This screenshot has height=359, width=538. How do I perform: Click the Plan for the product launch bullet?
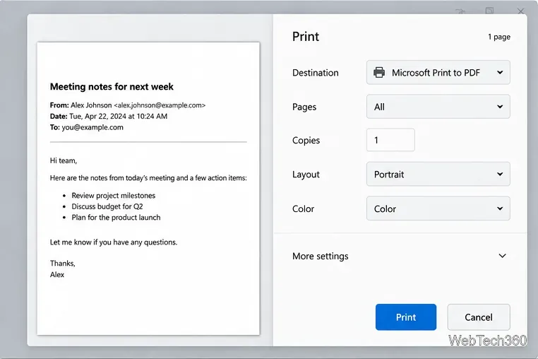116,218
